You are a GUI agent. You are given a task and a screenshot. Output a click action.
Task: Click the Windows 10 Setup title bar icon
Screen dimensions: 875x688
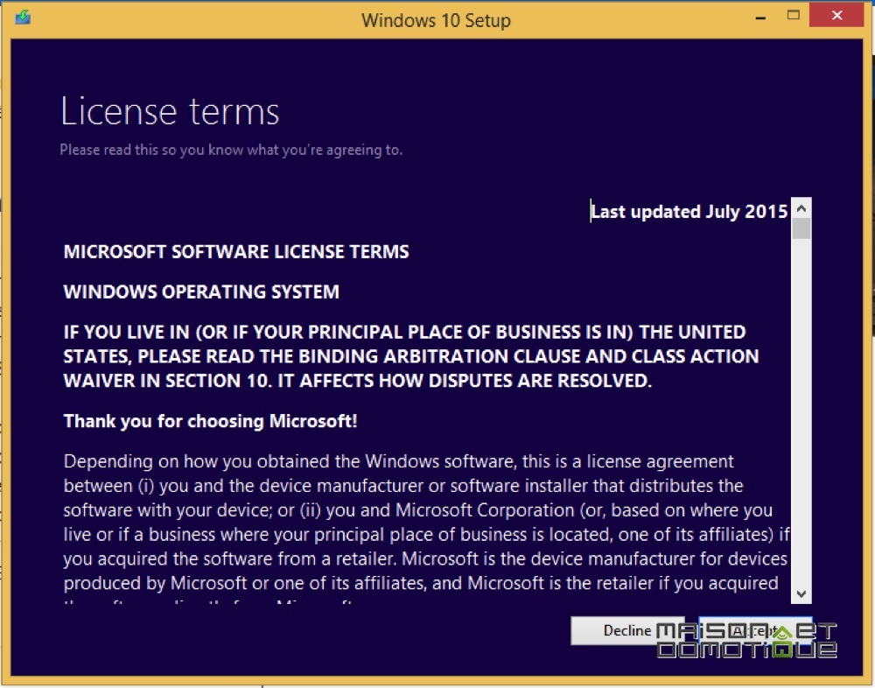(23, 18)
